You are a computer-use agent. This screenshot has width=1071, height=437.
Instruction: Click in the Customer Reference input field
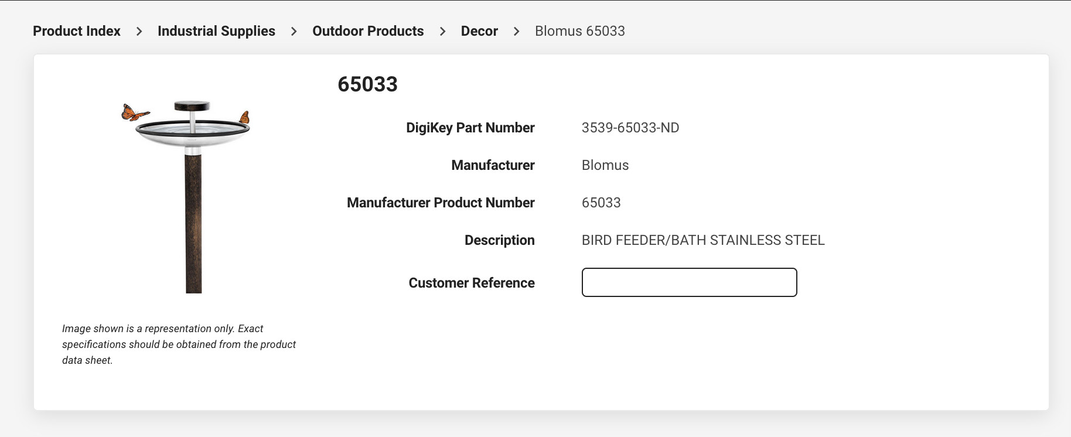pyautogui.click(x=689, y=282)
